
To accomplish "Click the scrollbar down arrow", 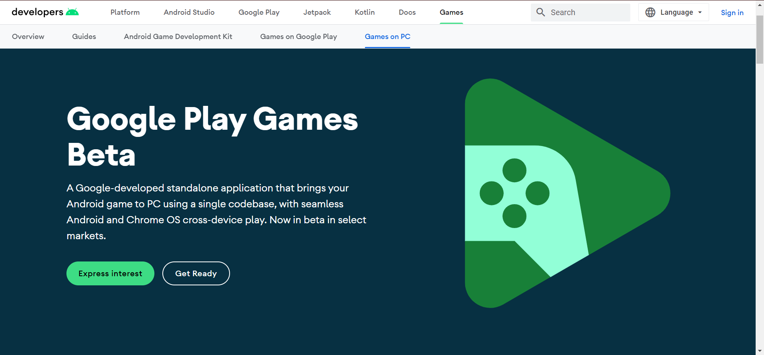I will [760, 351].
